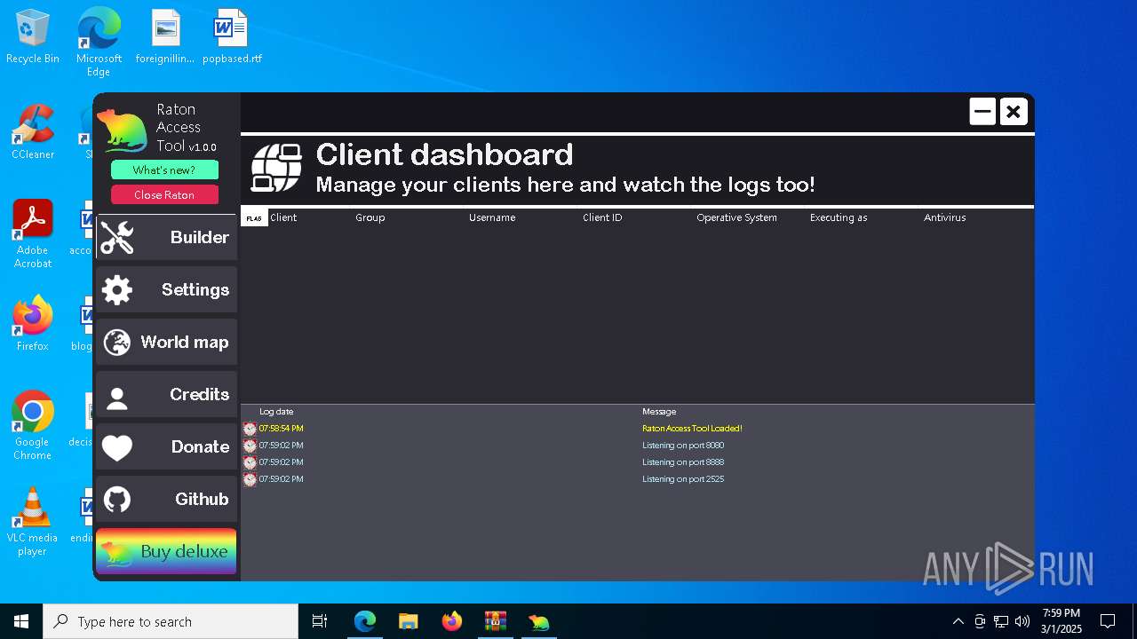
Task: Click the clock icon beside the port 8888 log
Action: click(x=250, y=462)
